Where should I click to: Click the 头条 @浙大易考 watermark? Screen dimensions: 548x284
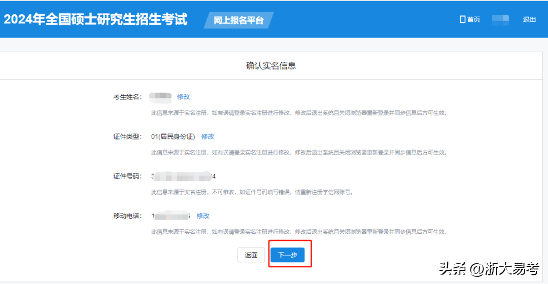tap(489, 268)
